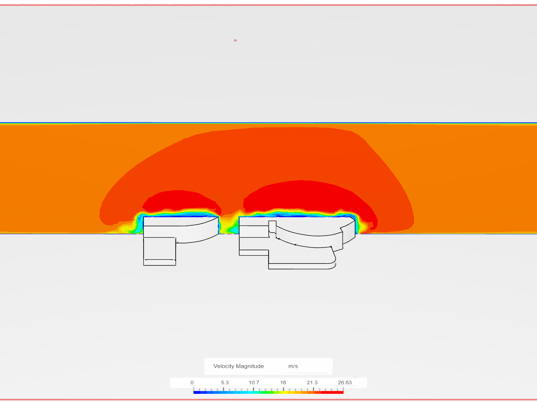This screenshot has width=537, height=402.
Task: Click the Velocity Magnitude legend title
Action: click(239, 366)
